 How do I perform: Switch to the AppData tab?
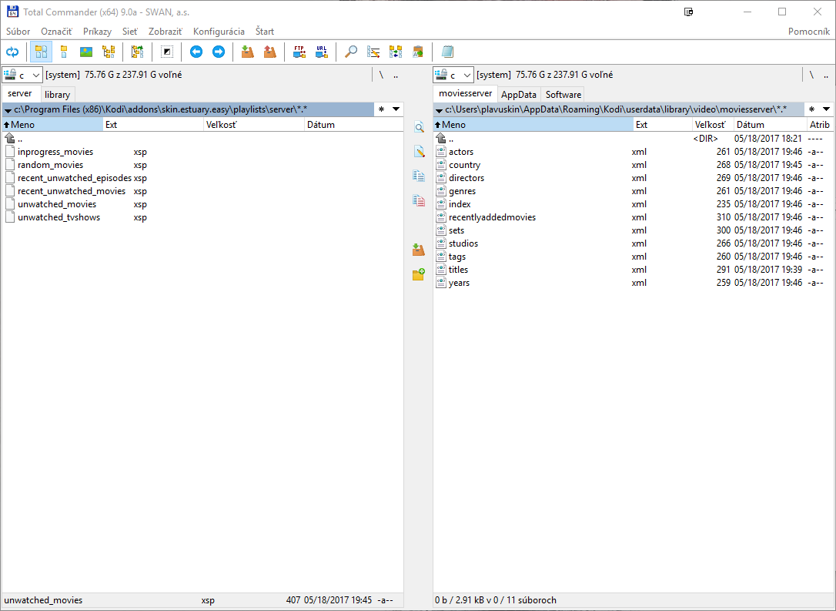(519, 95)
